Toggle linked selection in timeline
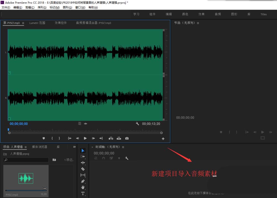 pos(111,158)
